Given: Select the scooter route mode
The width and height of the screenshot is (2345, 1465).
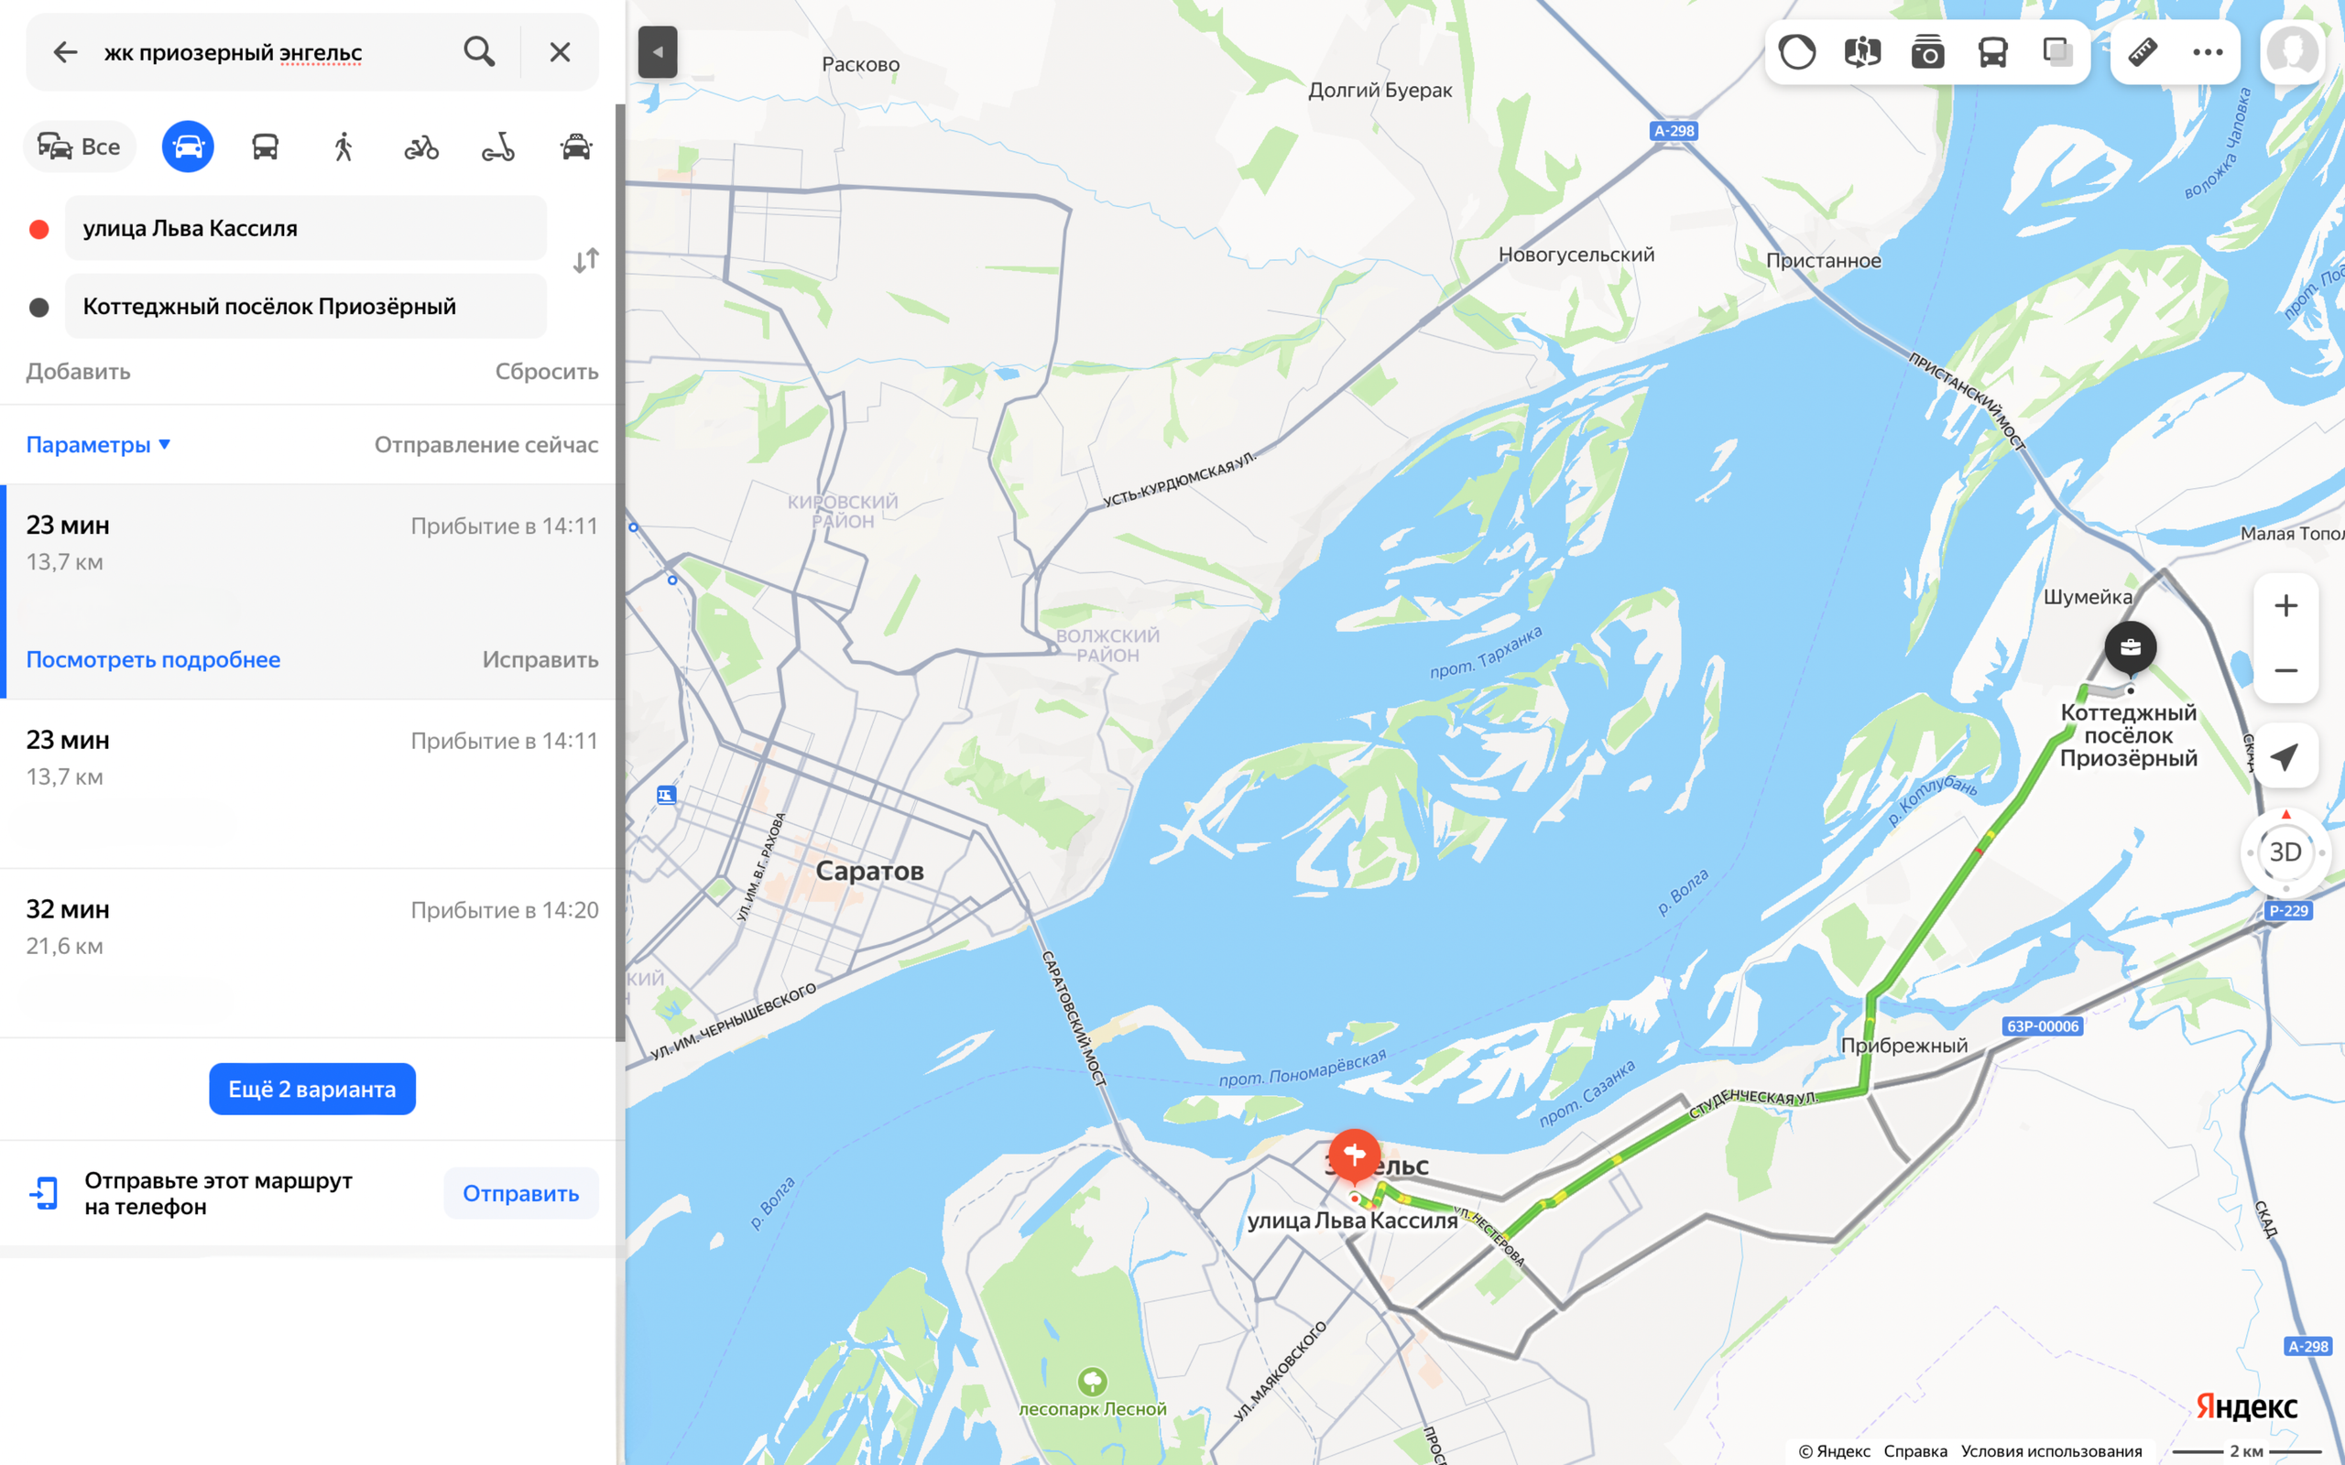Looking at the screenshot, I should point(498,146).
